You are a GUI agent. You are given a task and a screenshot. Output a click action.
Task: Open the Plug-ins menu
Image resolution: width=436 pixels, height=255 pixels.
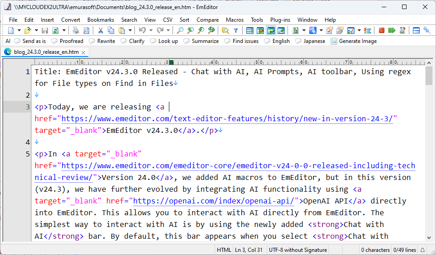tap(280, 20)
